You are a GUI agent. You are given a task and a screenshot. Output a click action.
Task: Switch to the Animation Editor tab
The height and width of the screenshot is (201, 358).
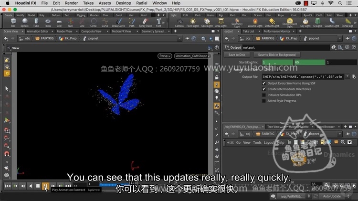37,32
